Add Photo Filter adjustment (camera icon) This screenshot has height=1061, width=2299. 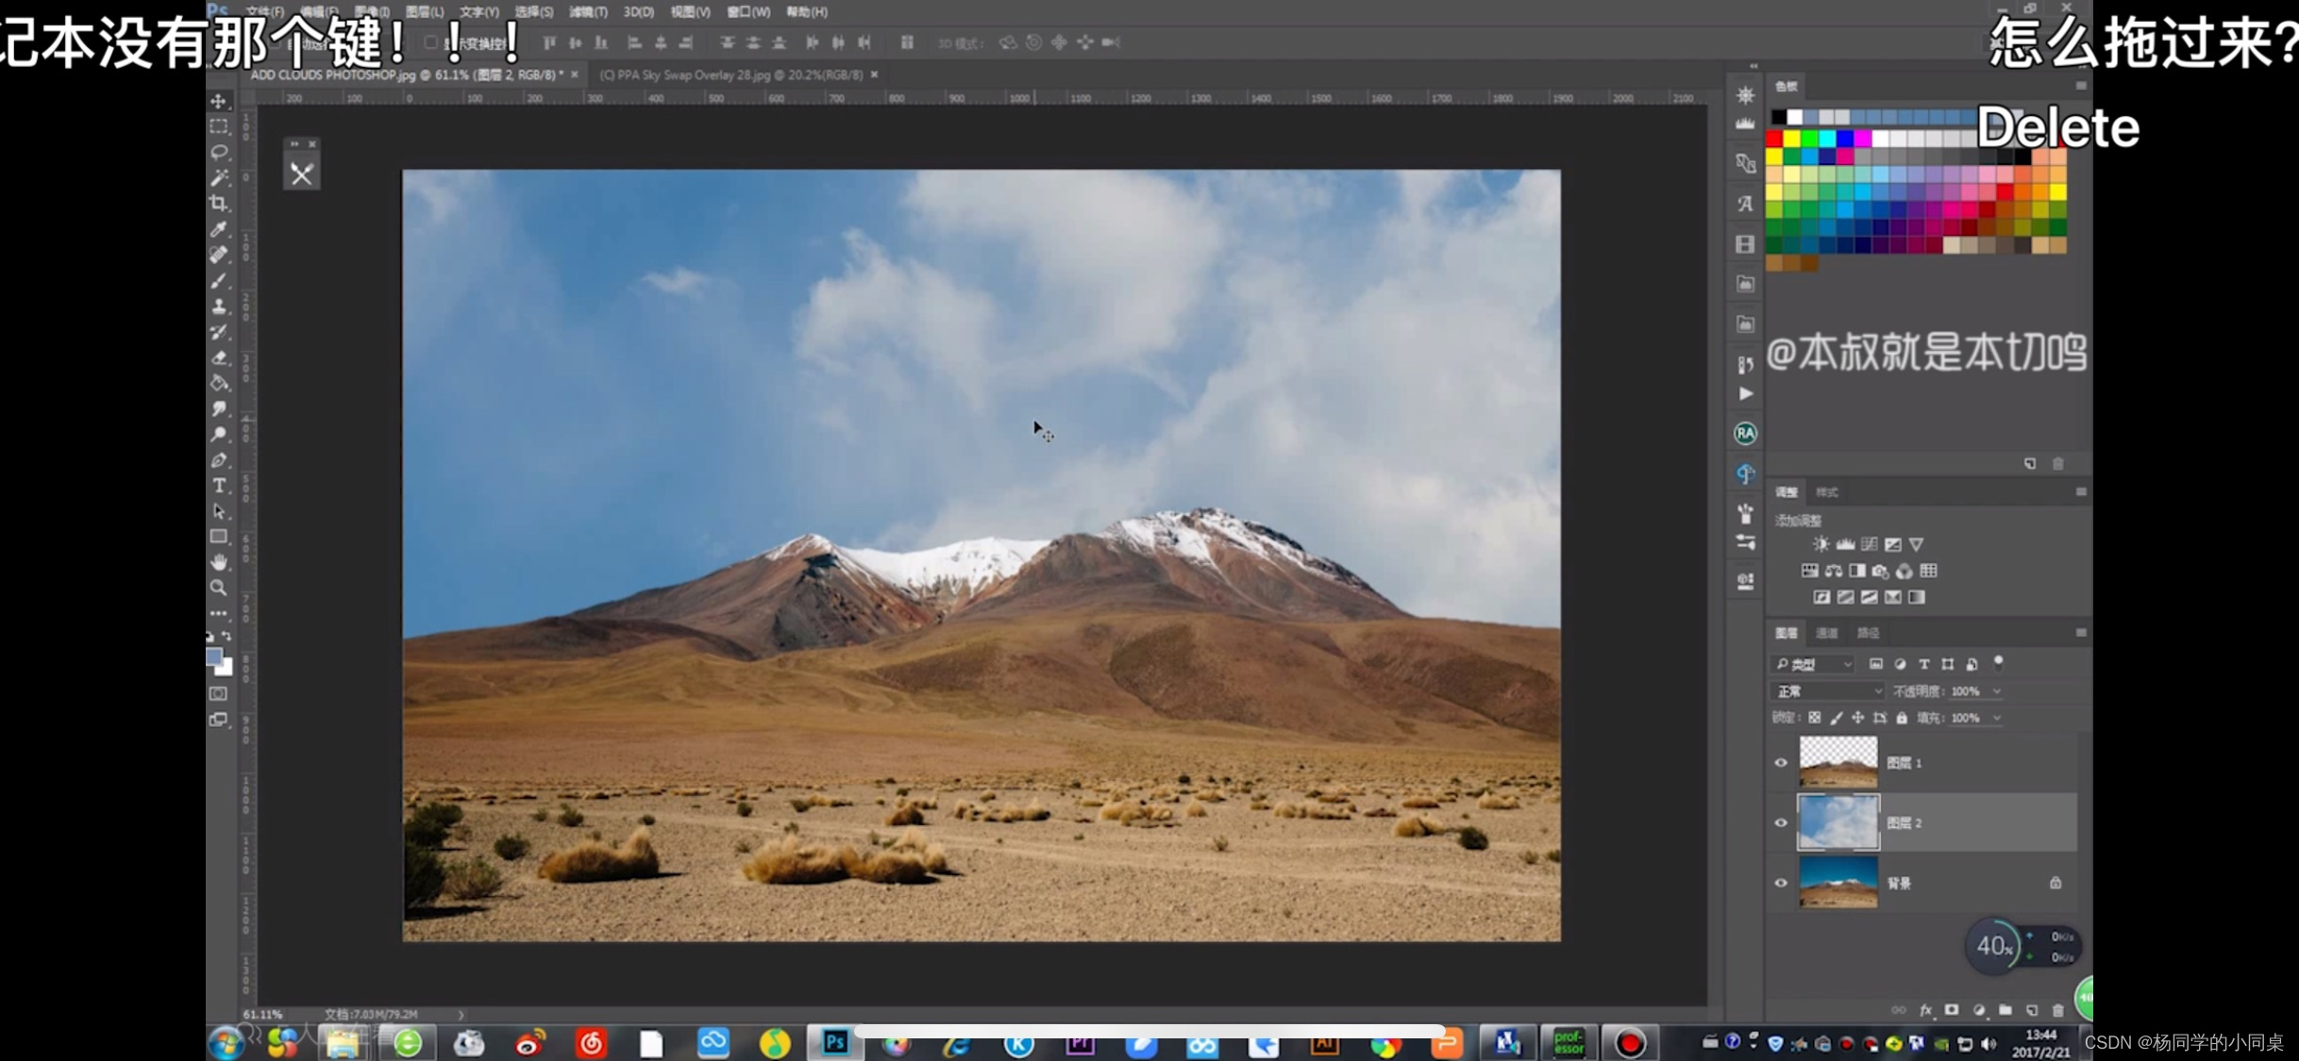1880,571
